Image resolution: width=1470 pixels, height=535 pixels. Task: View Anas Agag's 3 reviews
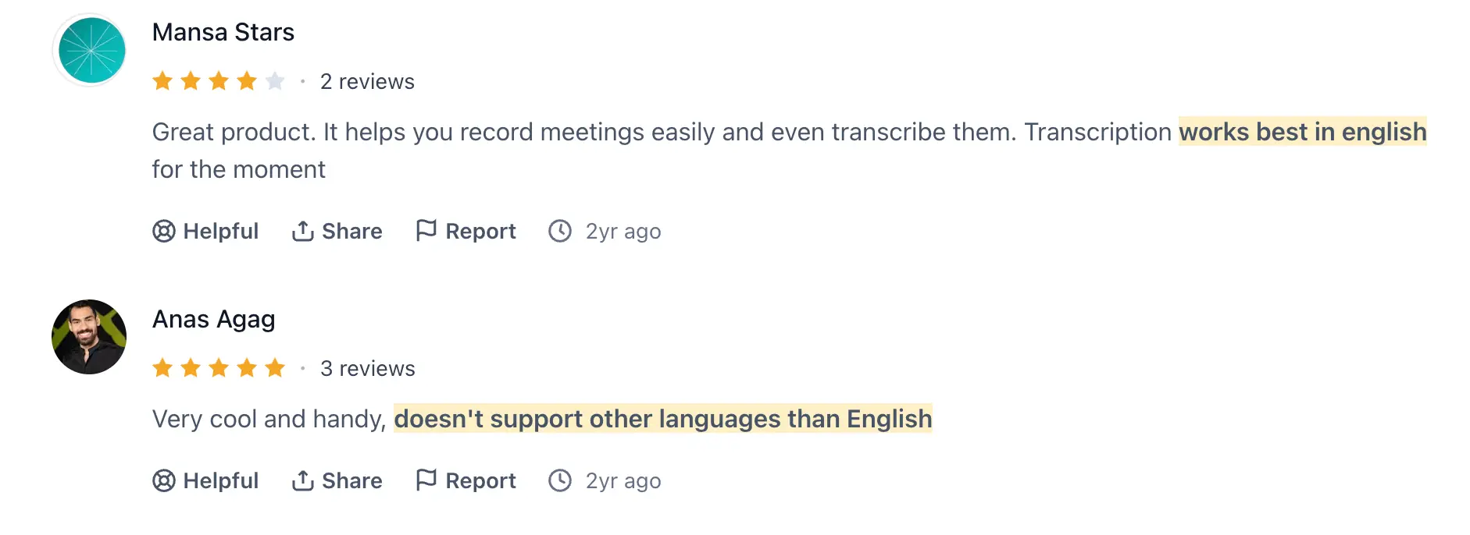tap(367, 369)
